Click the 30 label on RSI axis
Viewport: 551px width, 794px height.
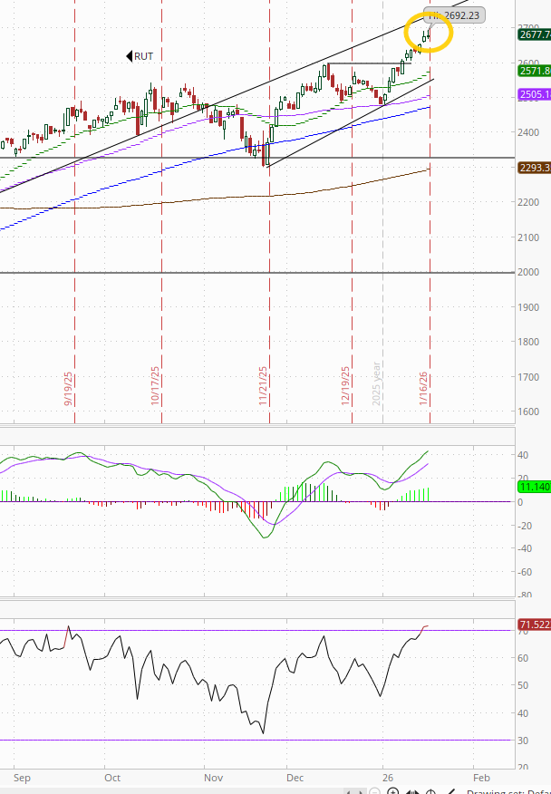[x=523, y=741]
